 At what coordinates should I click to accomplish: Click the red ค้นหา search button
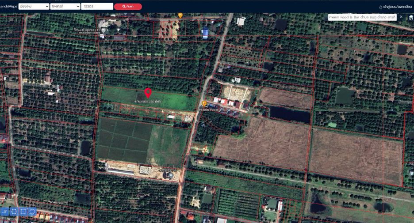pos(128,6)
